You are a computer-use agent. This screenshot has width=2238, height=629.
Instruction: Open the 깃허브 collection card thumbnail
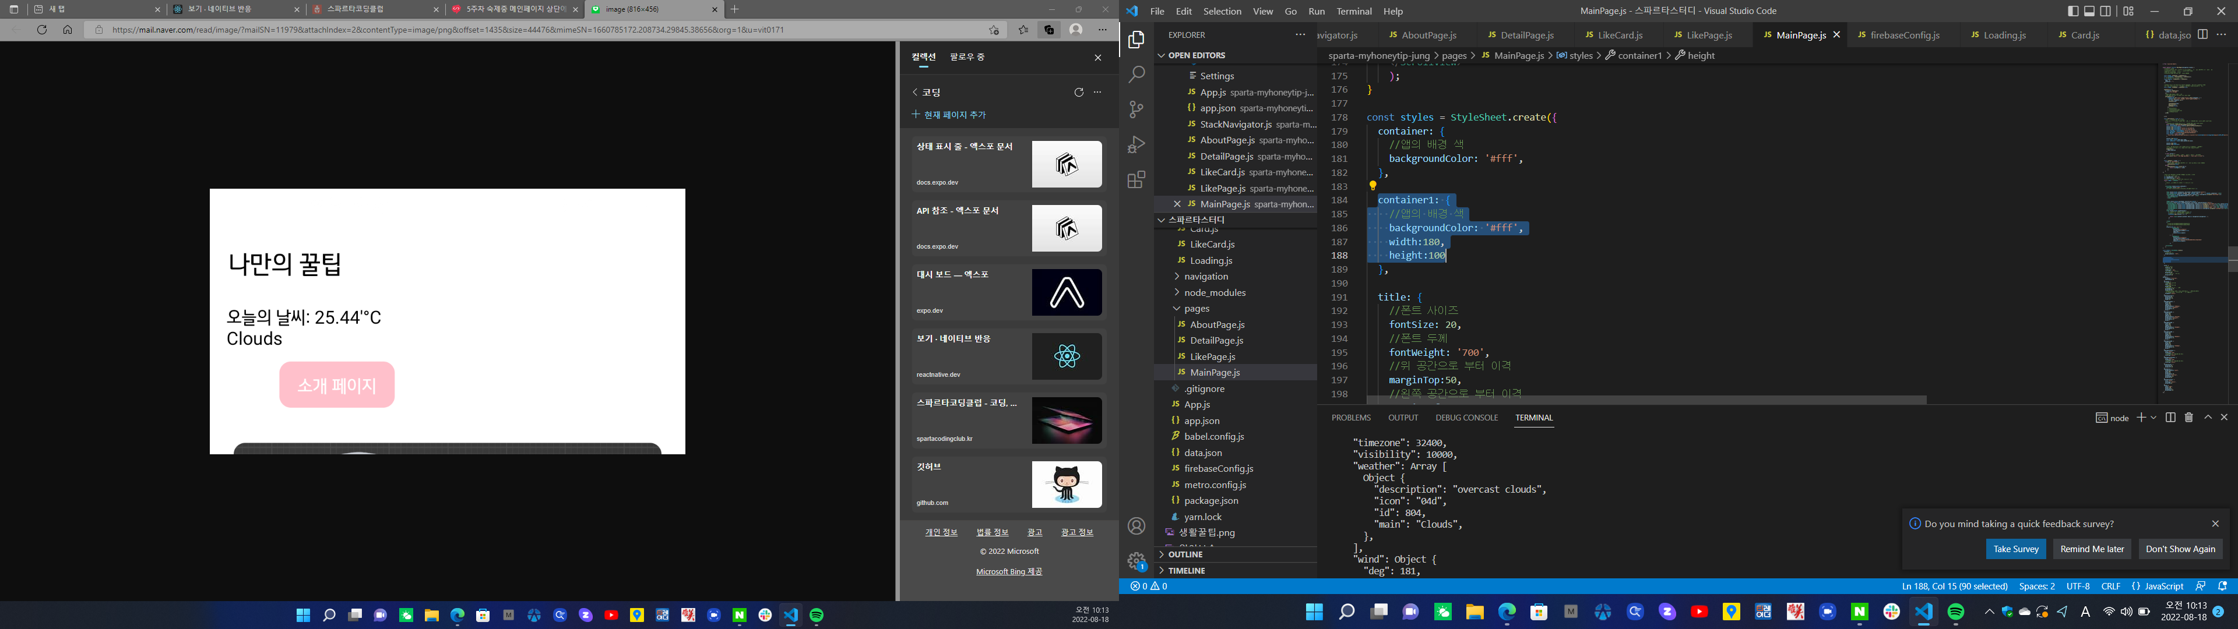click(1067, 485)
